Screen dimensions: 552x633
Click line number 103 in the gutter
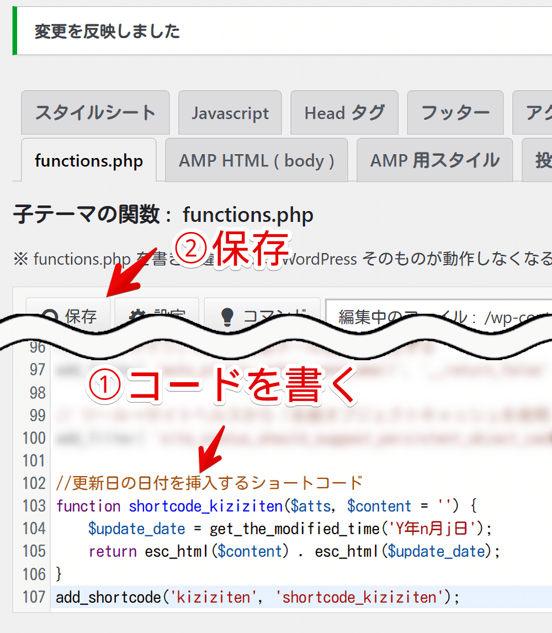point(34,506)
